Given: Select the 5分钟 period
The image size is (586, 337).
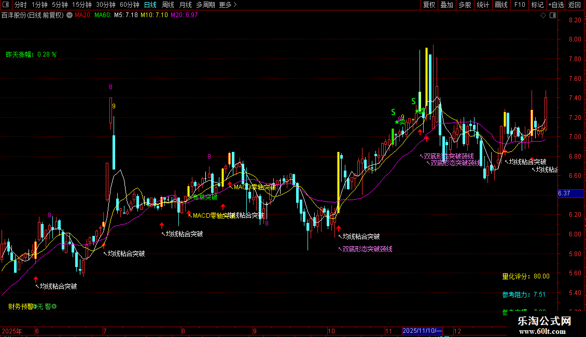Looking at the screenshot, I should tap(60, 5).
